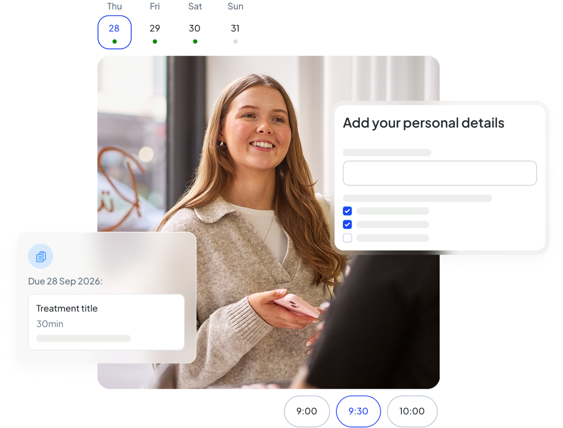Image resolution: width=563 pixels, height=428 pixels.
Task: Pick the 9:30 time slot
Action: click(x=358, y=411)
